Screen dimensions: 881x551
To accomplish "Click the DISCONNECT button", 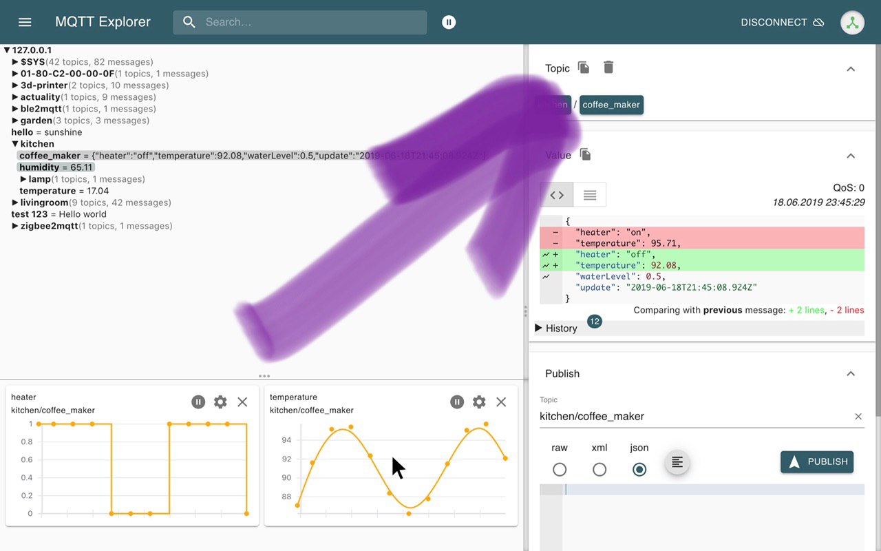I will (x=783, y=22).
